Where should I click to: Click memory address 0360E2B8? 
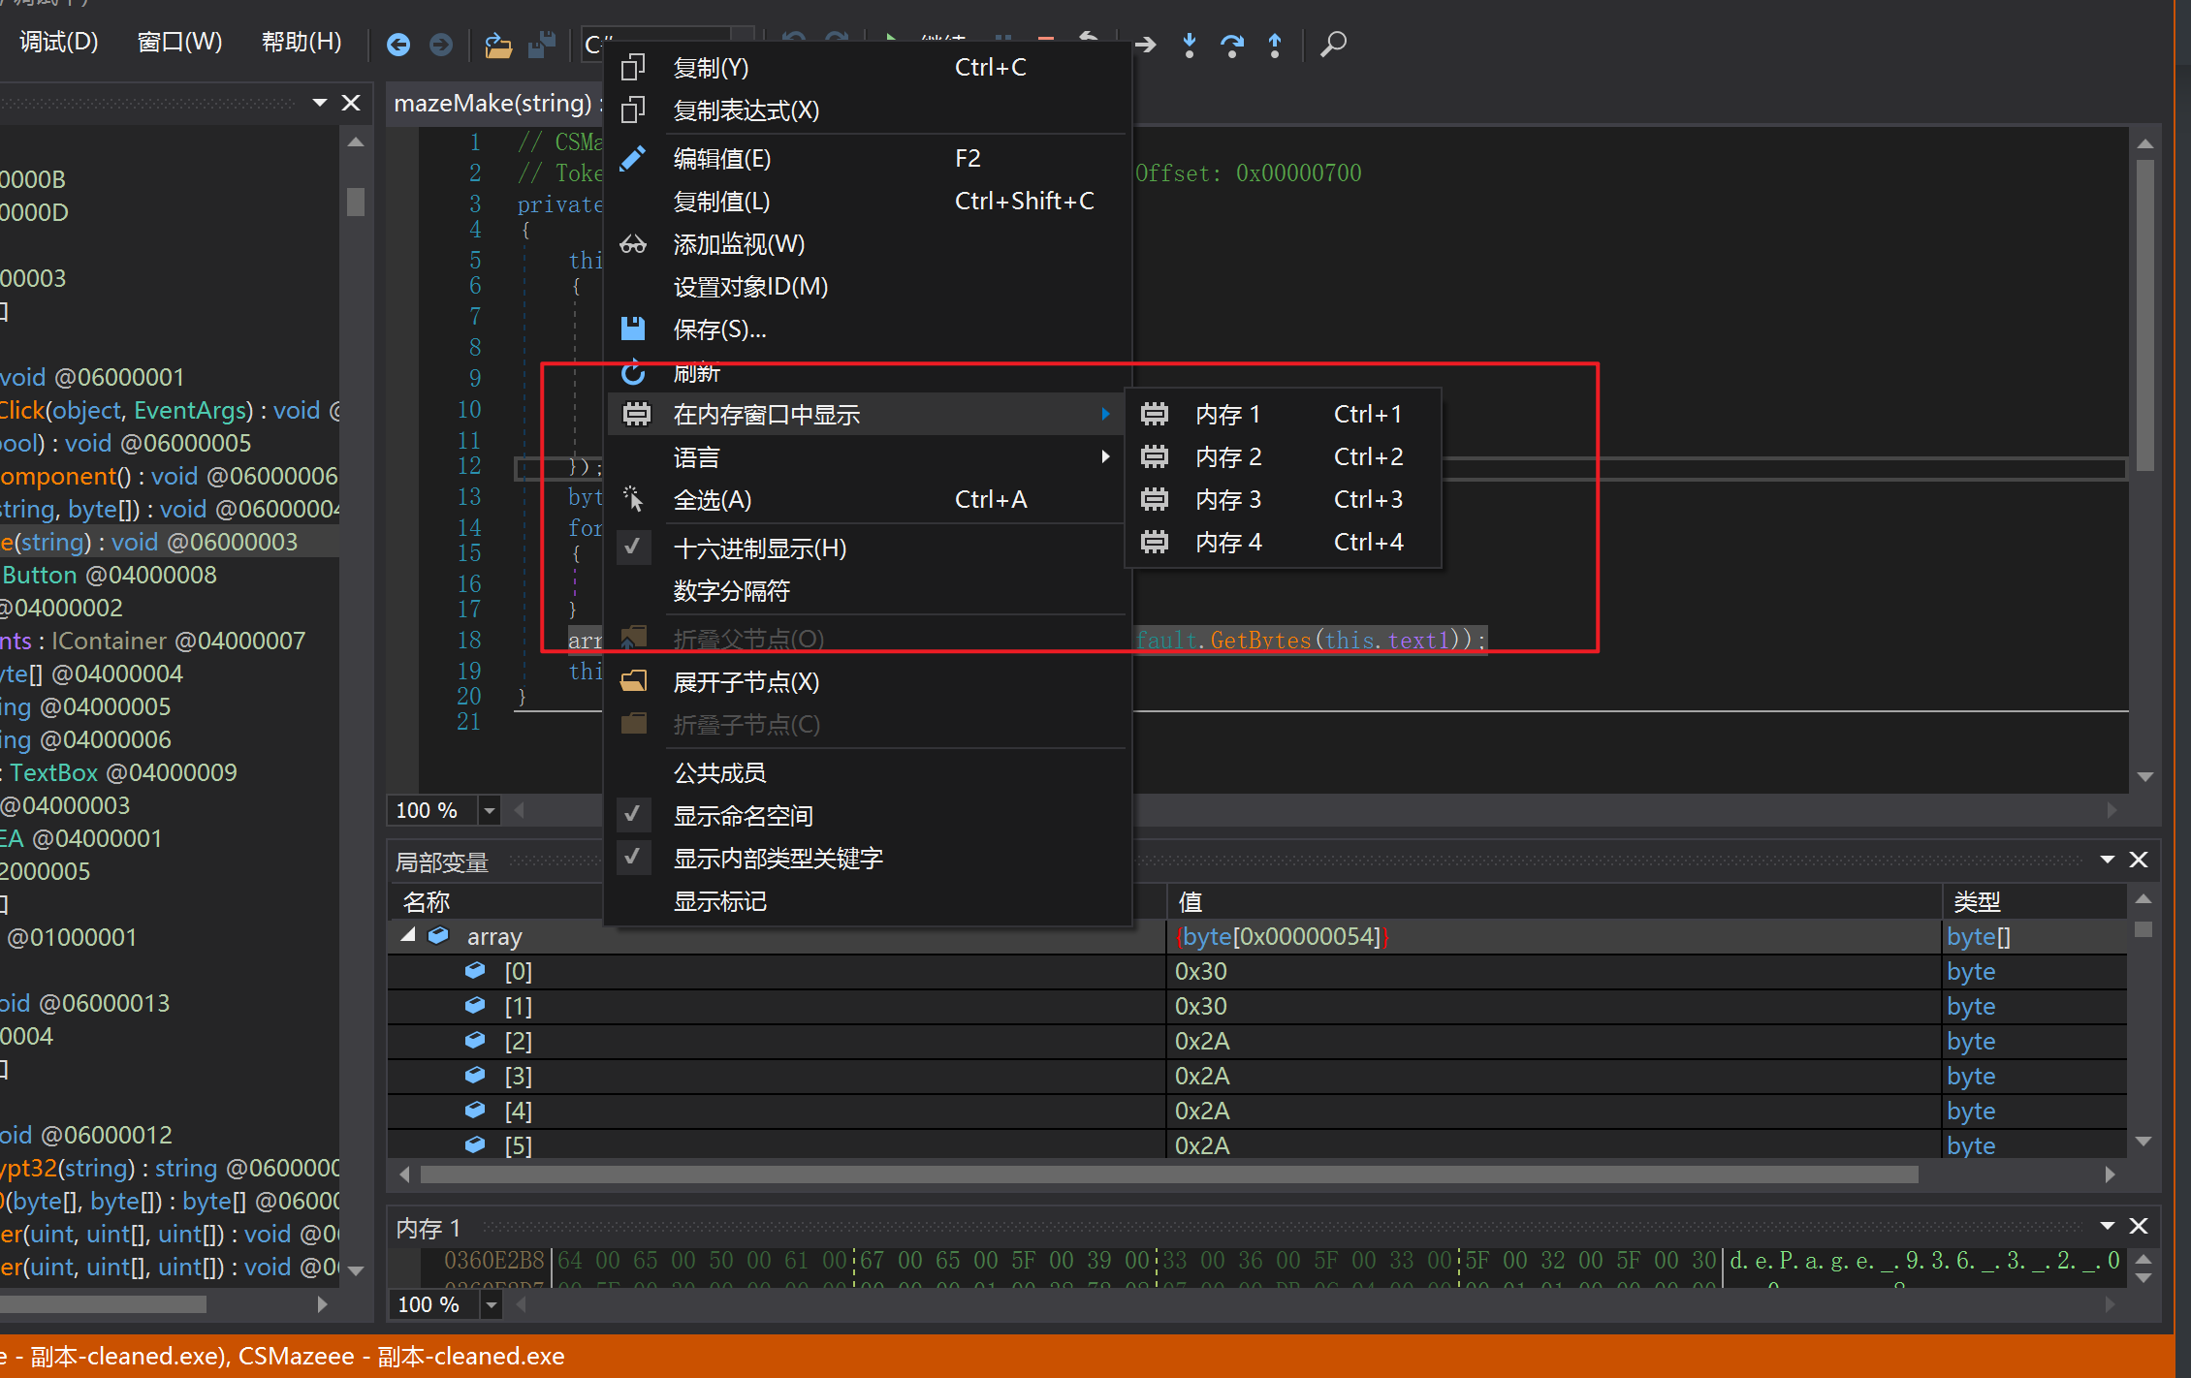click(494, 1260)
